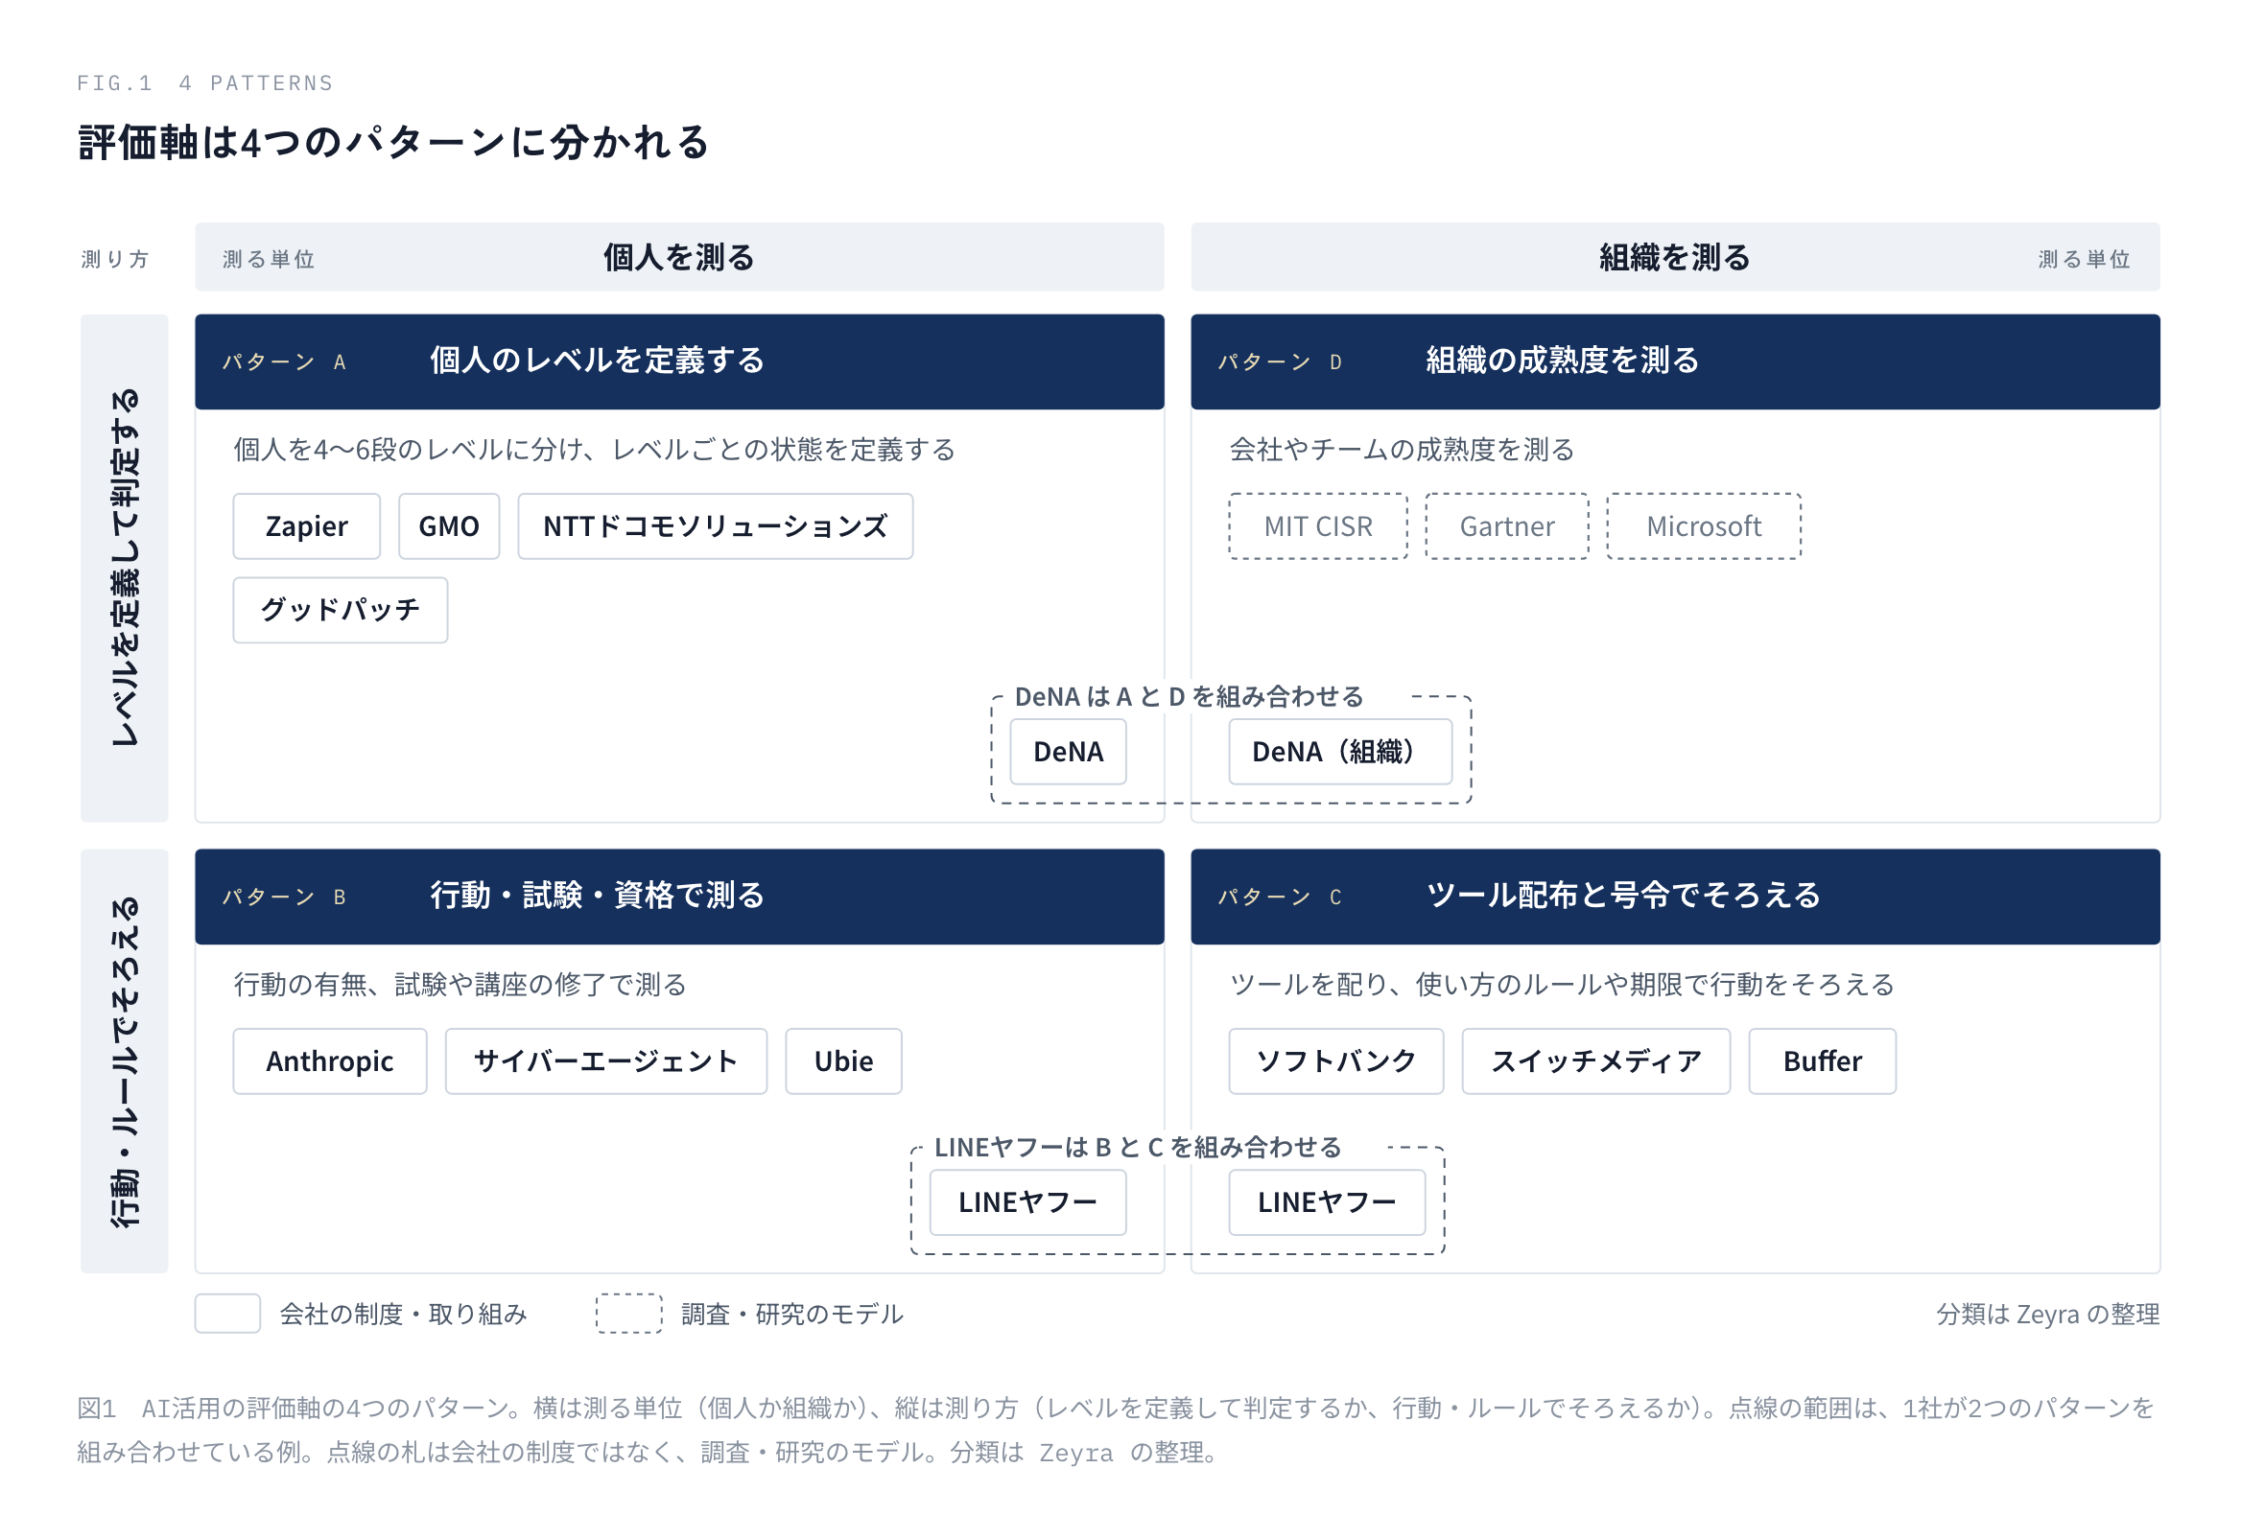Click the パターン A header 個人のレベルを定義する
This screenshot has height=1538, width=2241.
(x=680, y=362)
